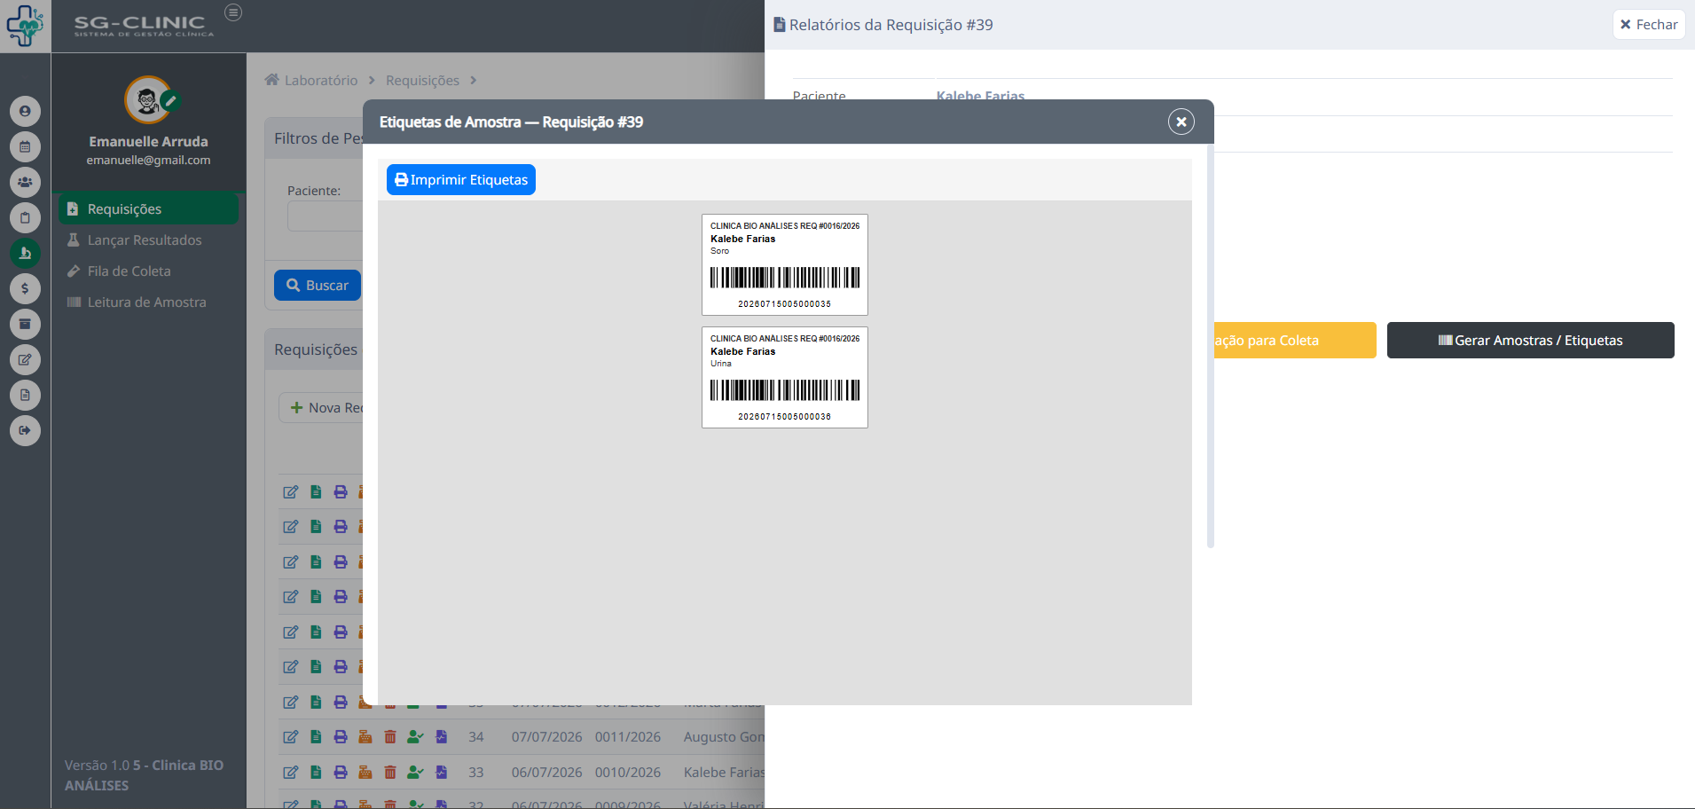
Task: Click barcode number 2026071500500035
Action: 785,304
